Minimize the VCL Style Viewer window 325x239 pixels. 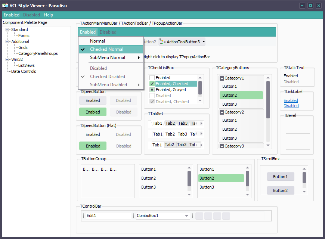click(302, 6)
